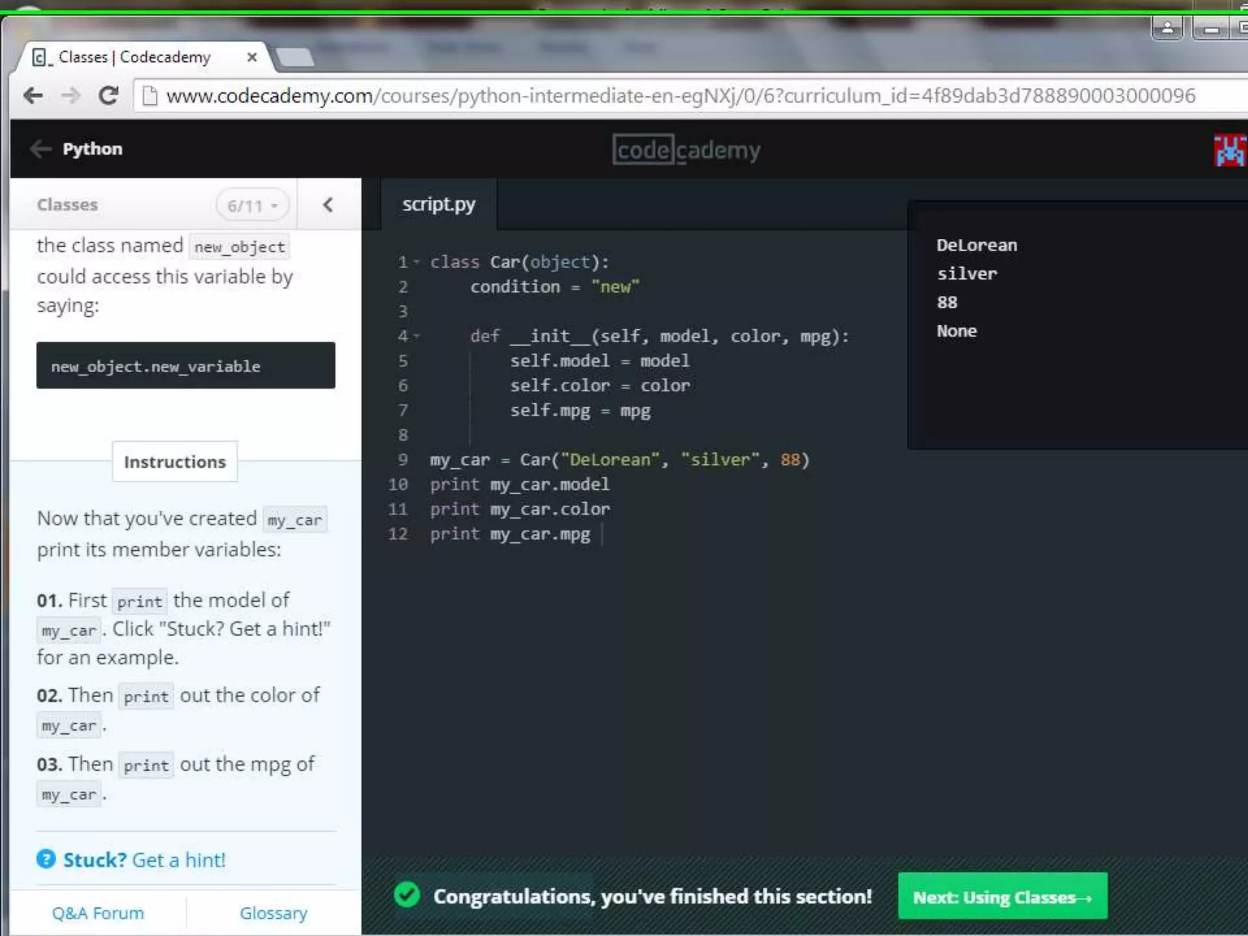Viewport: 1248px width, 936px height.
Task: Click the Python course title link
Action: tap(93, 149)
